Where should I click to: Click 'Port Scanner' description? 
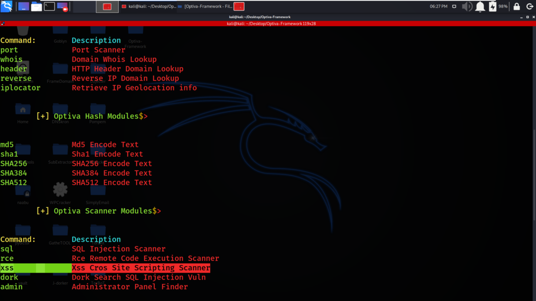pyautogui.click(x=99, y=50)
